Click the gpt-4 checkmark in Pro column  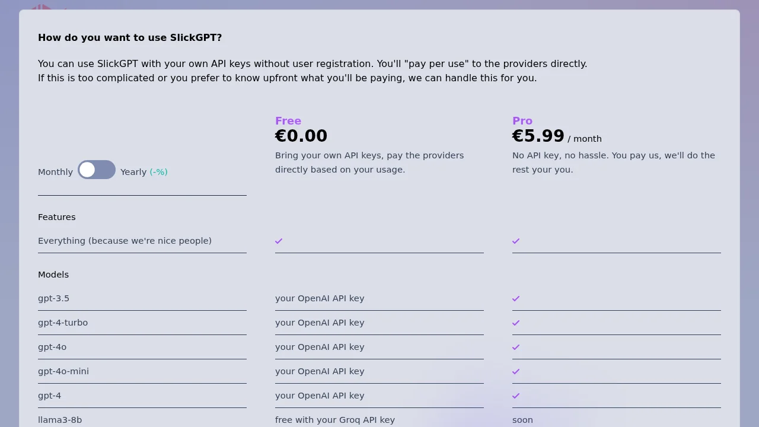point(515,396)
